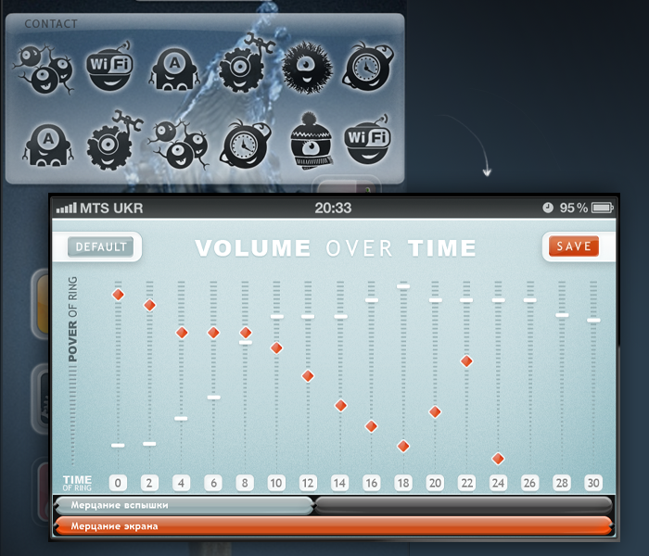The width and height of the screenshot is (649, 556).
Task: Select white handle on column 26
Action: (529, 300)
